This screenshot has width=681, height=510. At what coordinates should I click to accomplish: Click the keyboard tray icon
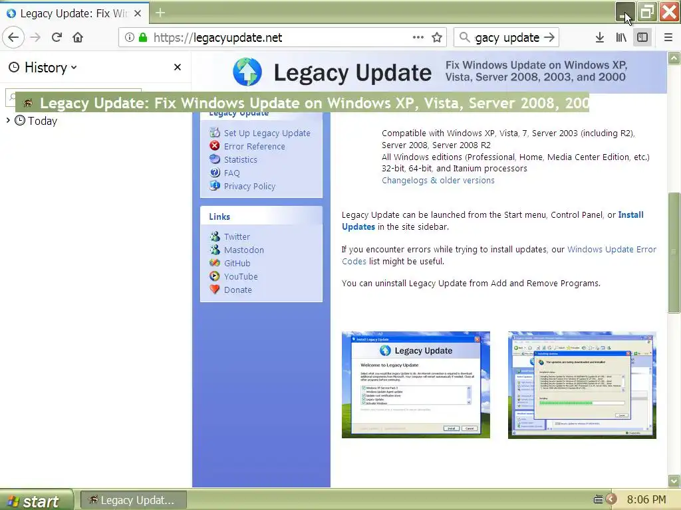[x=598, y=499]
